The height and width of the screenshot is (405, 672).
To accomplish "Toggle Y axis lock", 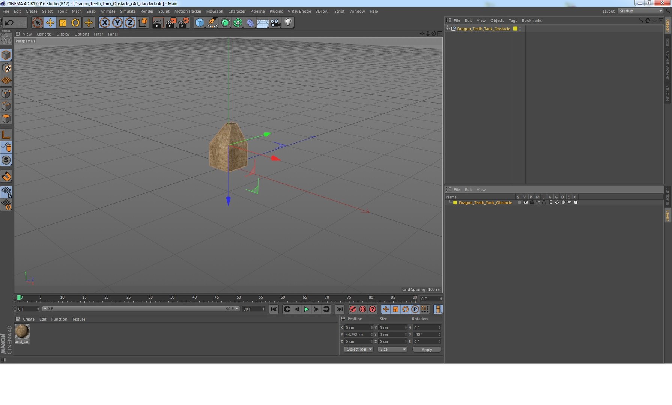I will (117, 23).
